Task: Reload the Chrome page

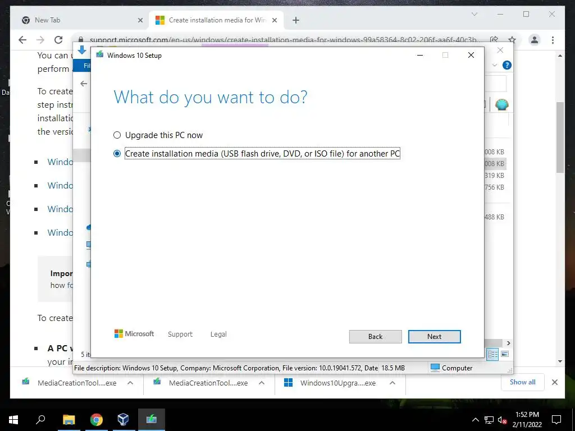Action: (58, 40)
